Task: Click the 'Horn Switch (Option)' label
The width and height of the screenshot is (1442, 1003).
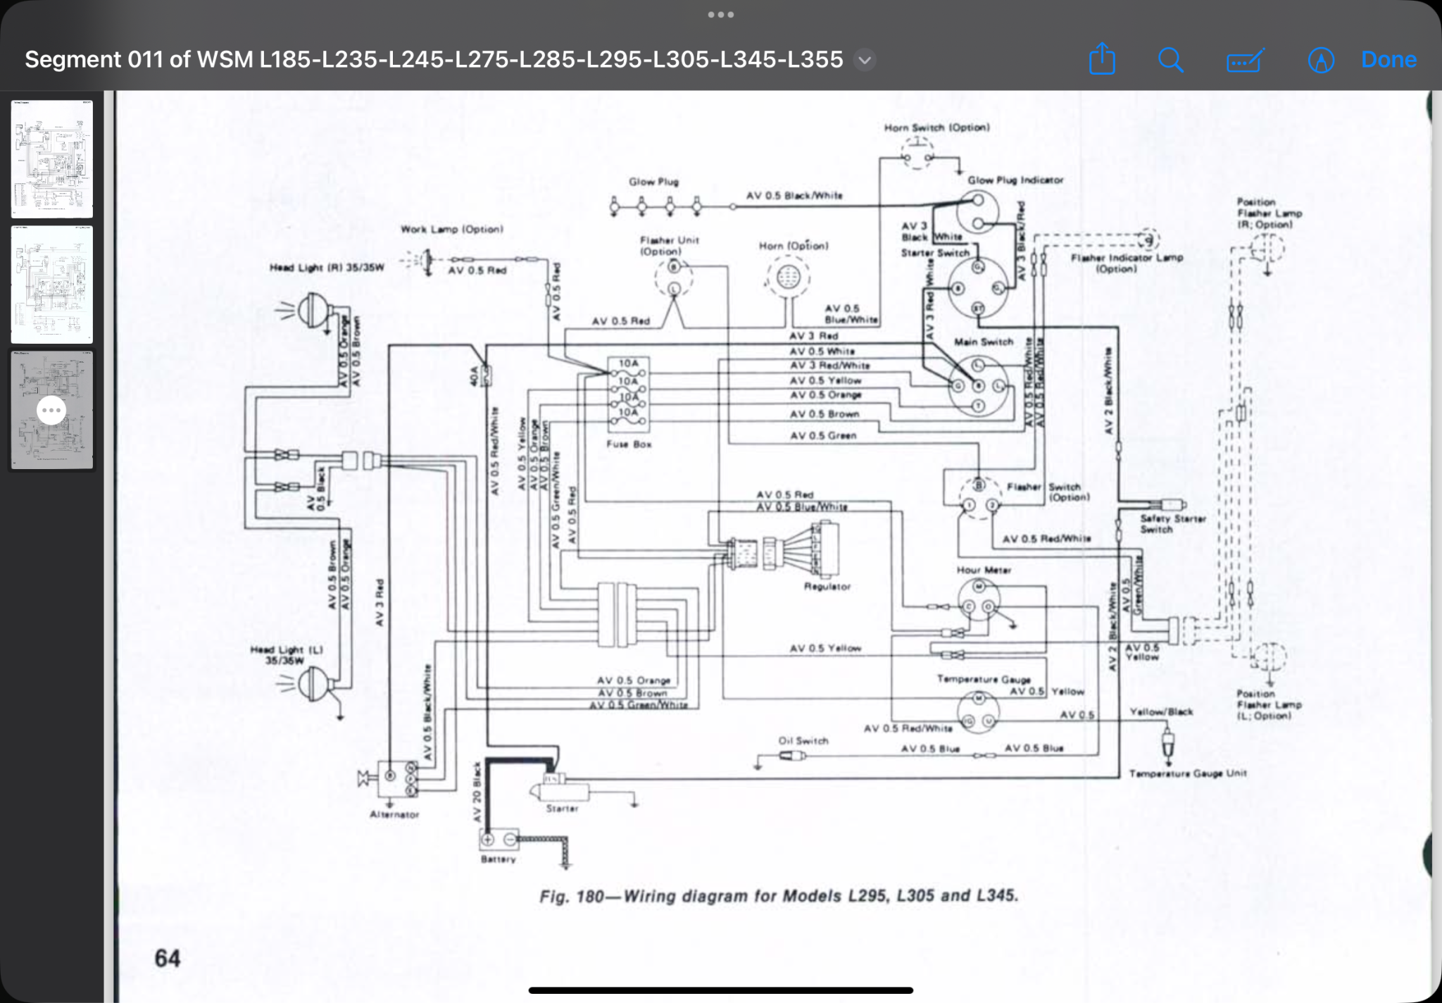Action: (x=937, y=127)
